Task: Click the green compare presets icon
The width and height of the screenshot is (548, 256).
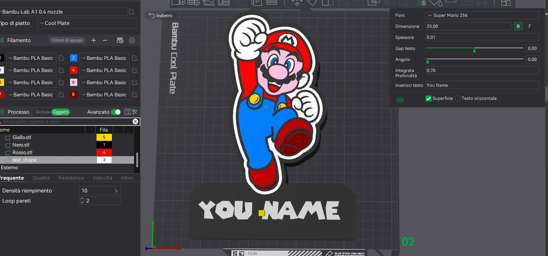Action: click(135, 112)
